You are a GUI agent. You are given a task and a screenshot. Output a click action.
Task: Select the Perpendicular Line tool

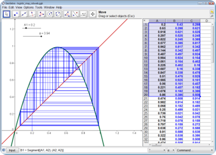[x=32, y=14]
